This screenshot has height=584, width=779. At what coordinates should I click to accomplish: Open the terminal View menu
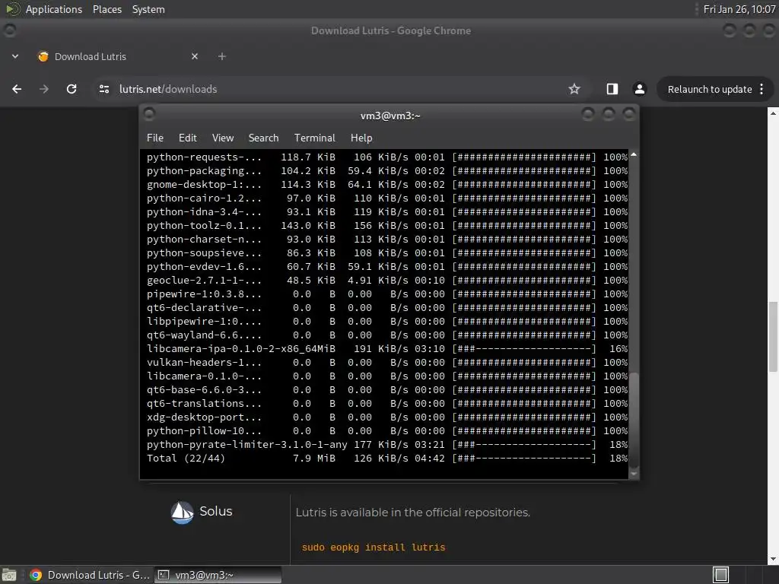pos(223,138)
